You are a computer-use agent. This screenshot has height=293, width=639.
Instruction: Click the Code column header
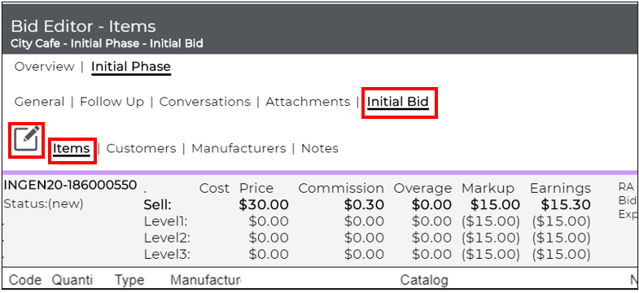pos(25,280)
